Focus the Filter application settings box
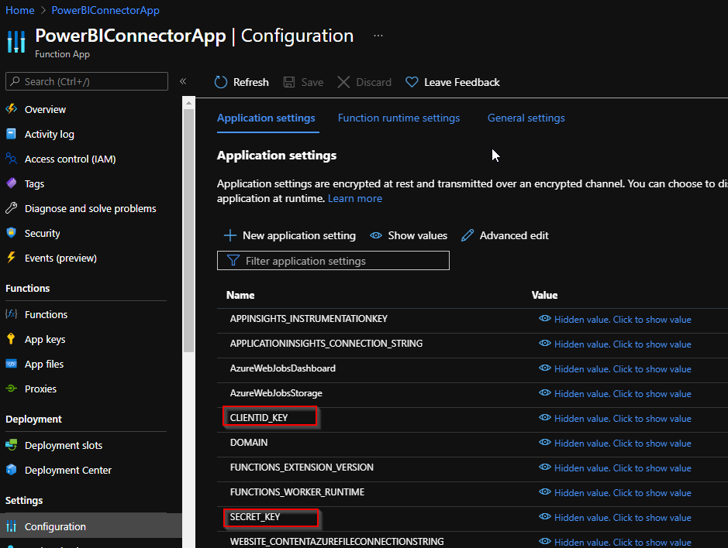 click(333, 261)
